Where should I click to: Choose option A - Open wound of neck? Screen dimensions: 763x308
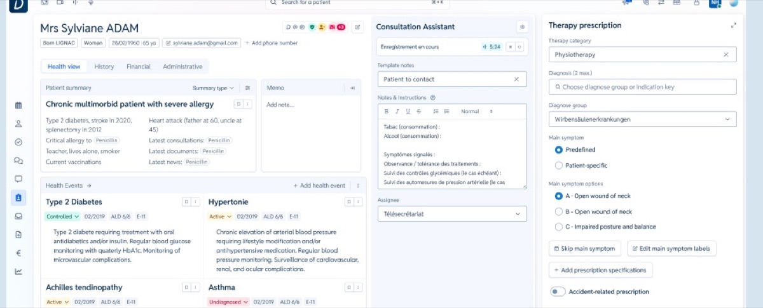[558, 196]
